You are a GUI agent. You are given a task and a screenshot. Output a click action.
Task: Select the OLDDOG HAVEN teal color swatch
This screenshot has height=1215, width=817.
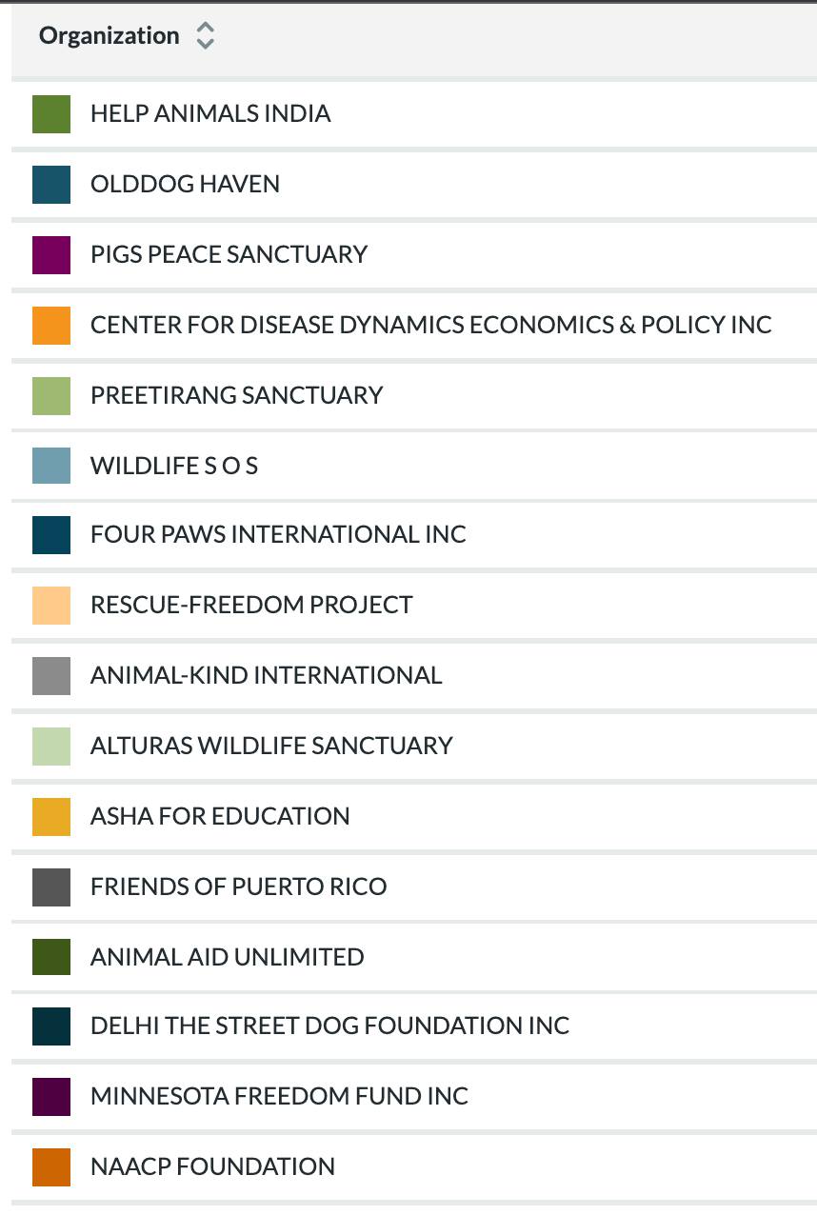click(x=51, y=184)
